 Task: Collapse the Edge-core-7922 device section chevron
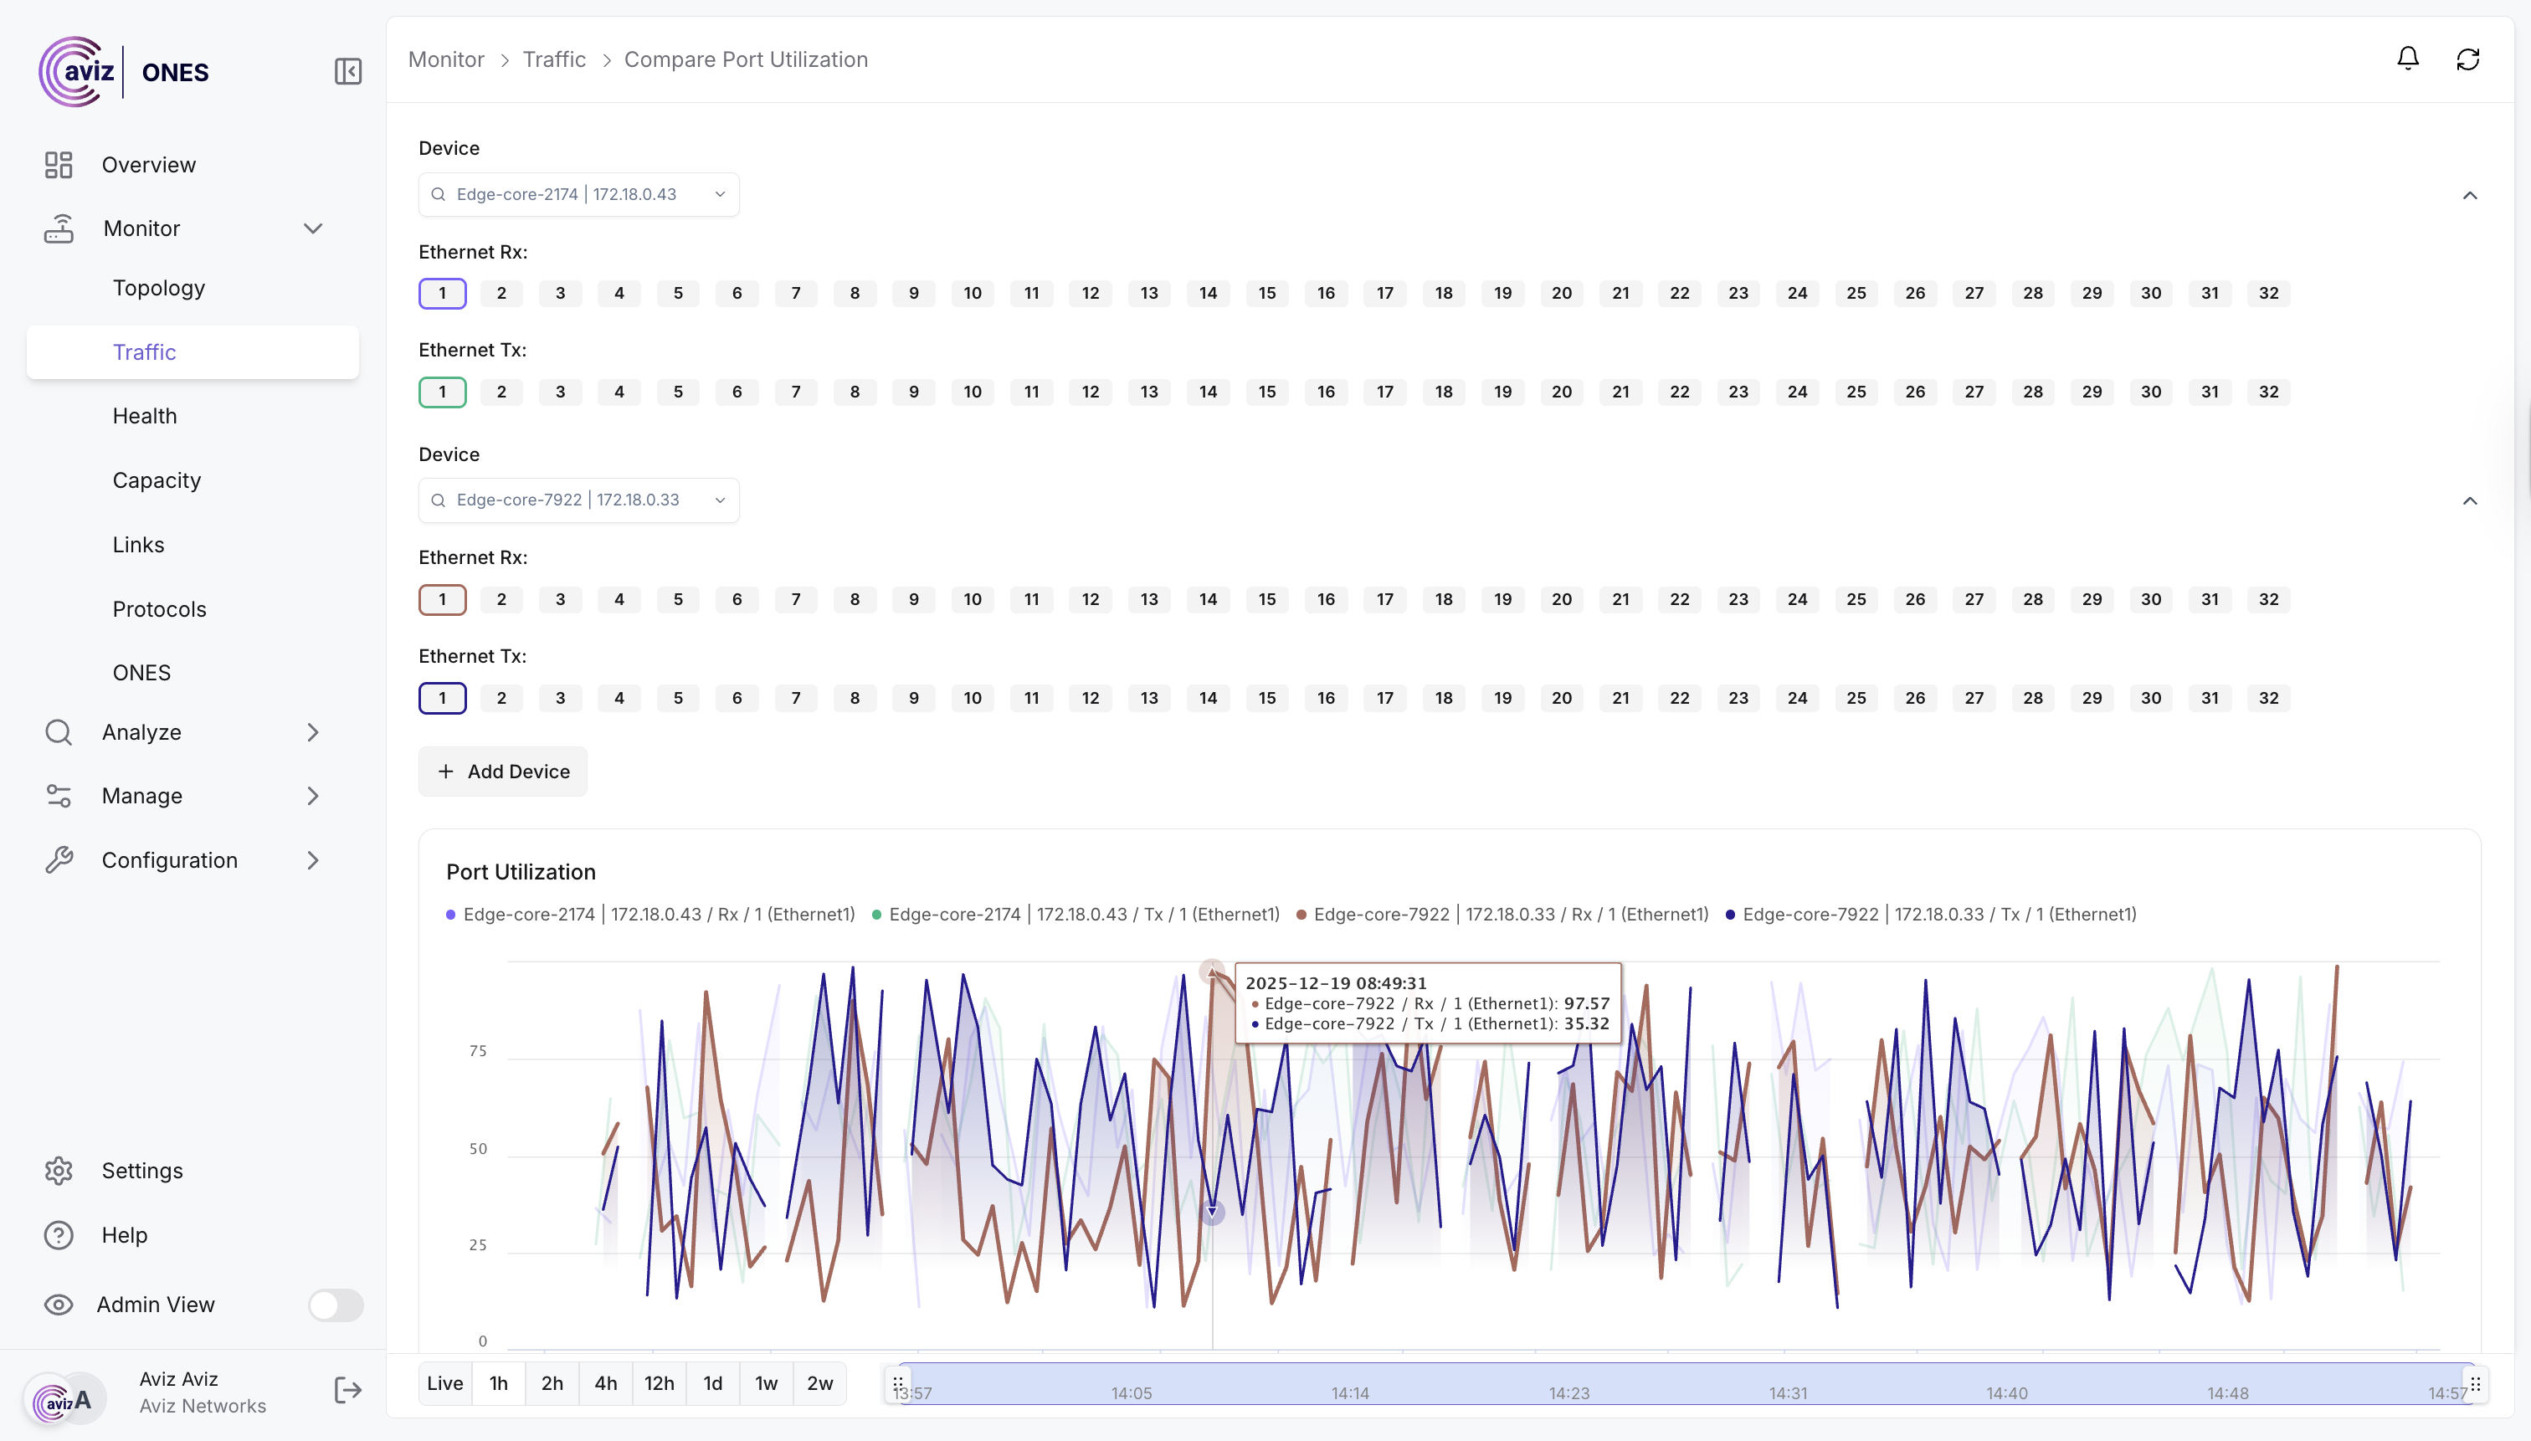click(2470, 500)
